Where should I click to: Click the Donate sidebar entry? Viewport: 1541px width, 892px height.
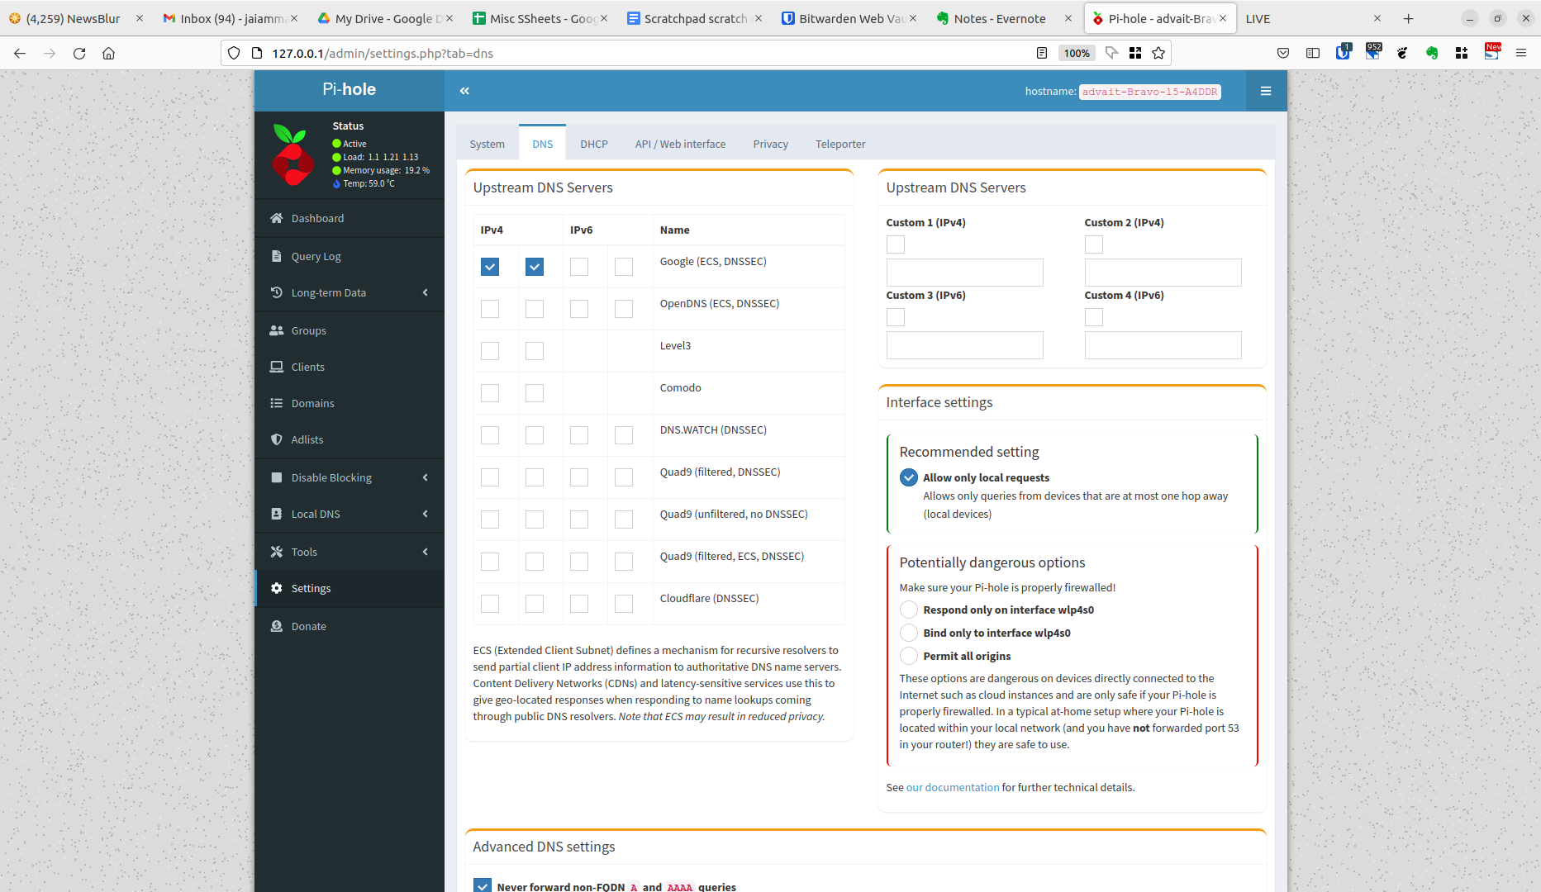[308, 626]
